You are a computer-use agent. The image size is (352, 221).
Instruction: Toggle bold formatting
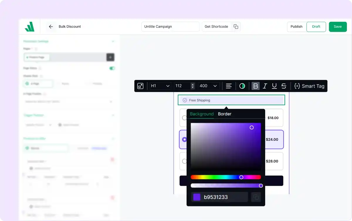click(255, 86)
